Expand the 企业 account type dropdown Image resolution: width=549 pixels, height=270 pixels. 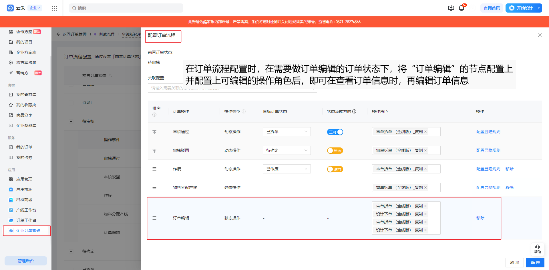coord(35,8)
